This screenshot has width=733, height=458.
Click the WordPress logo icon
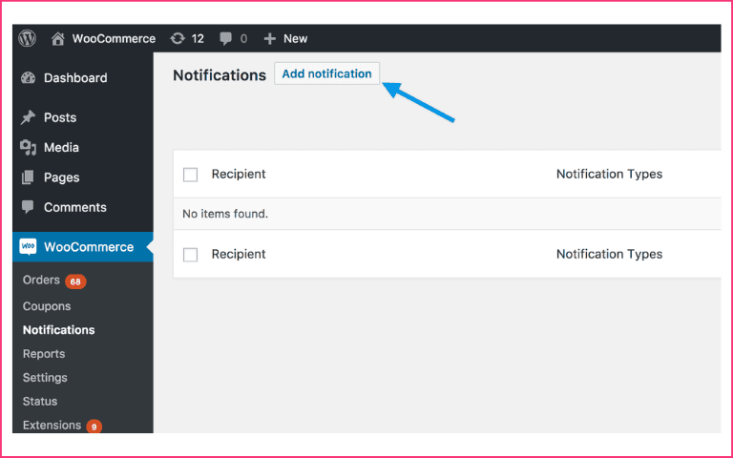[27, 38]
